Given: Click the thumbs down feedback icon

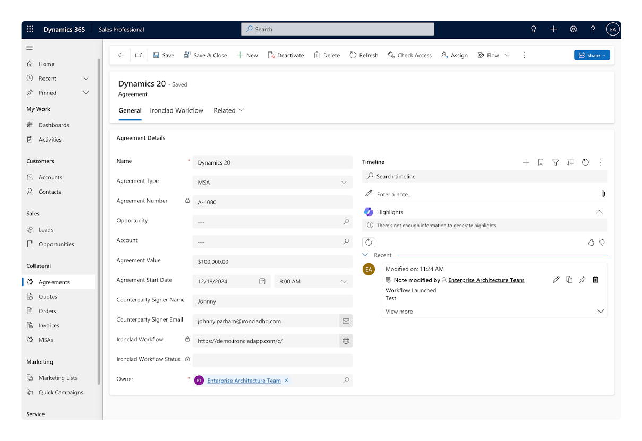Looking at the screenshot, I should pyautogui.click(x=602, y=243).
